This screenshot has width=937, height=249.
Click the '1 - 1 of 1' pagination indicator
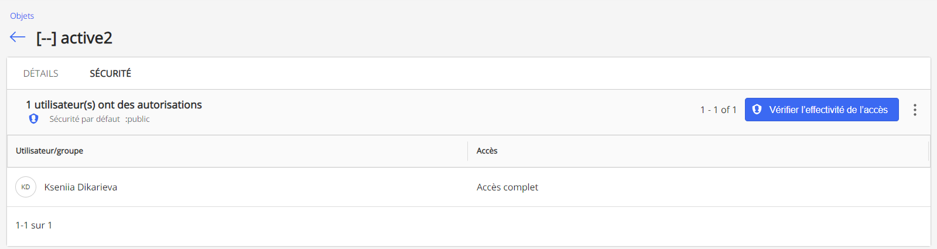click(718, 110)
